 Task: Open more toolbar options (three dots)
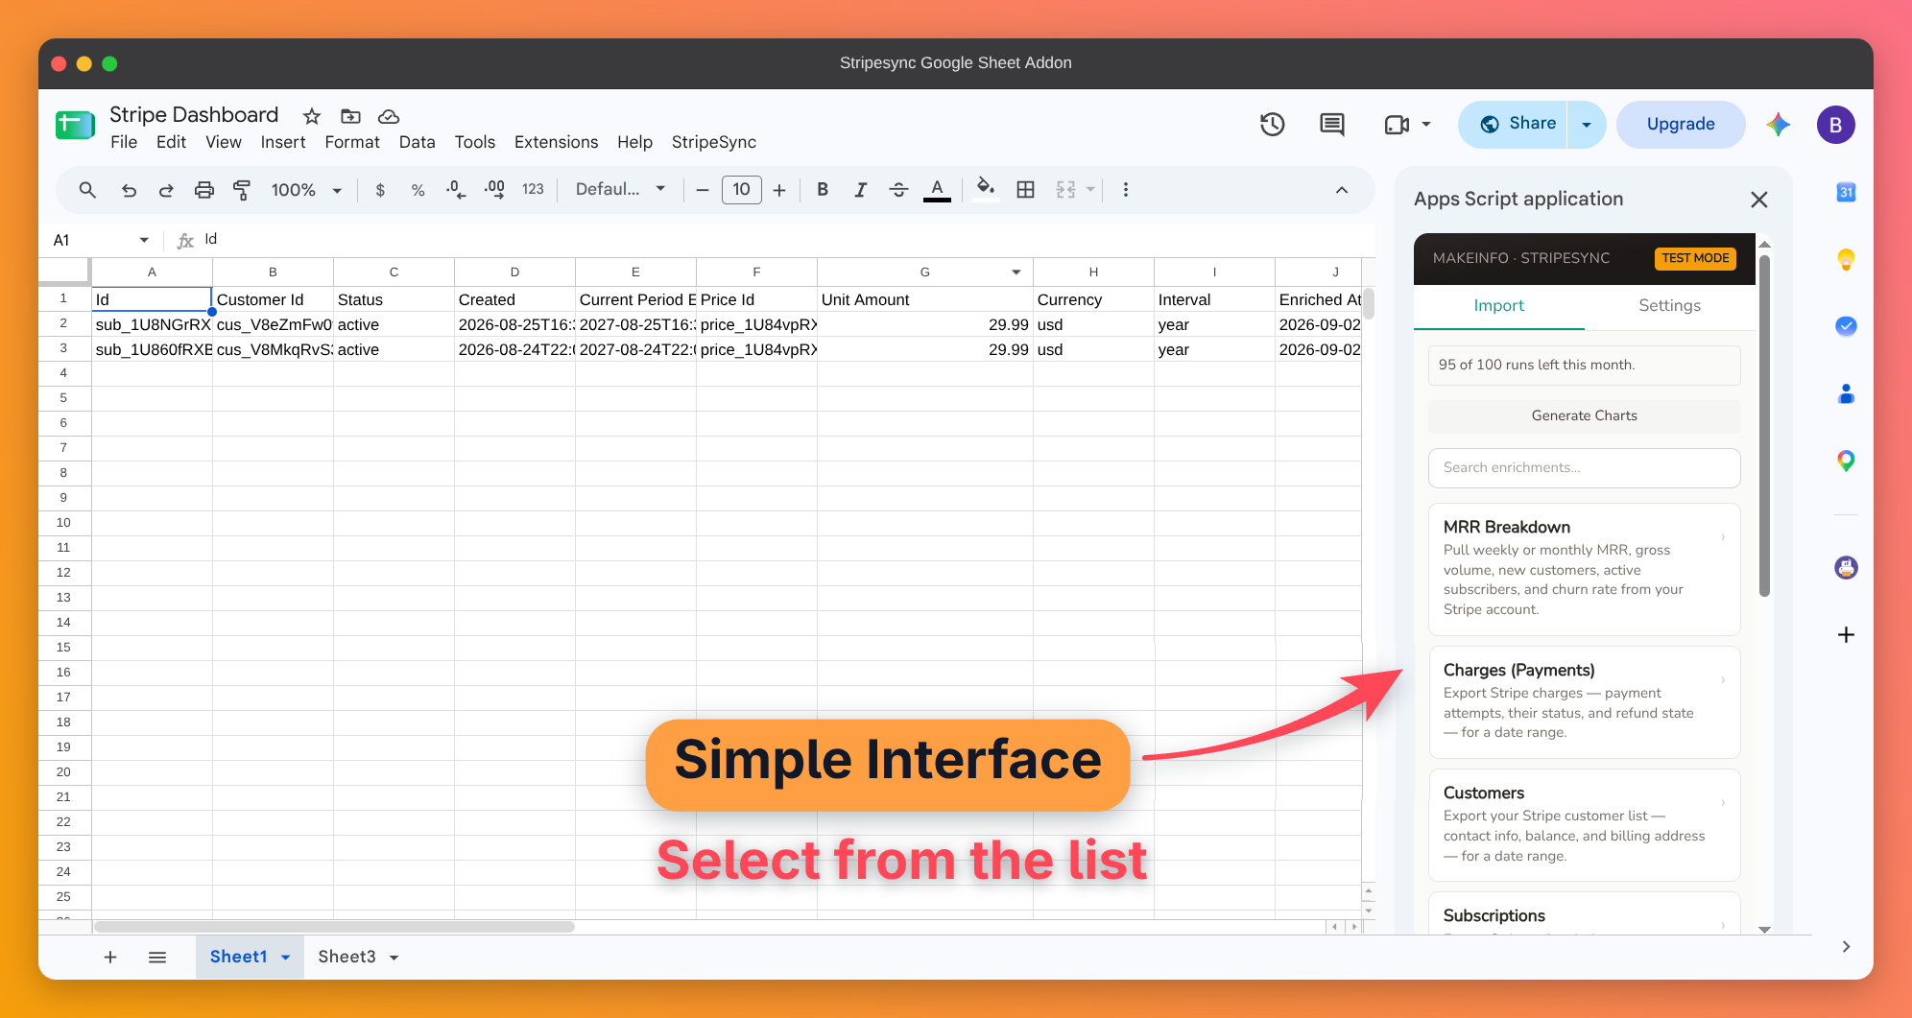(x=1126, y=190)
